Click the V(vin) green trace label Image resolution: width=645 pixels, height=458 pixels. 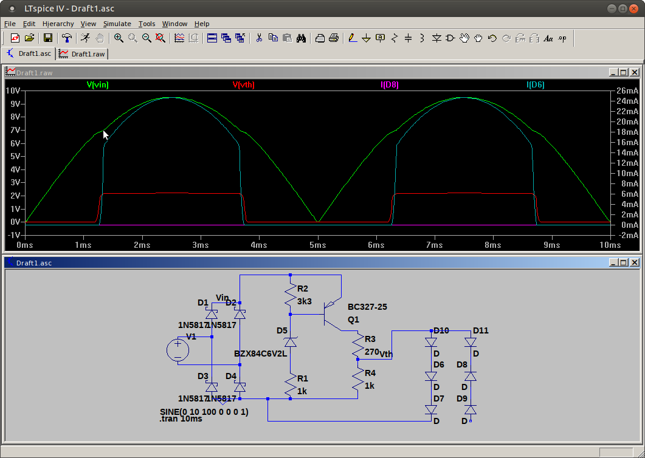[x=97, y=85]
